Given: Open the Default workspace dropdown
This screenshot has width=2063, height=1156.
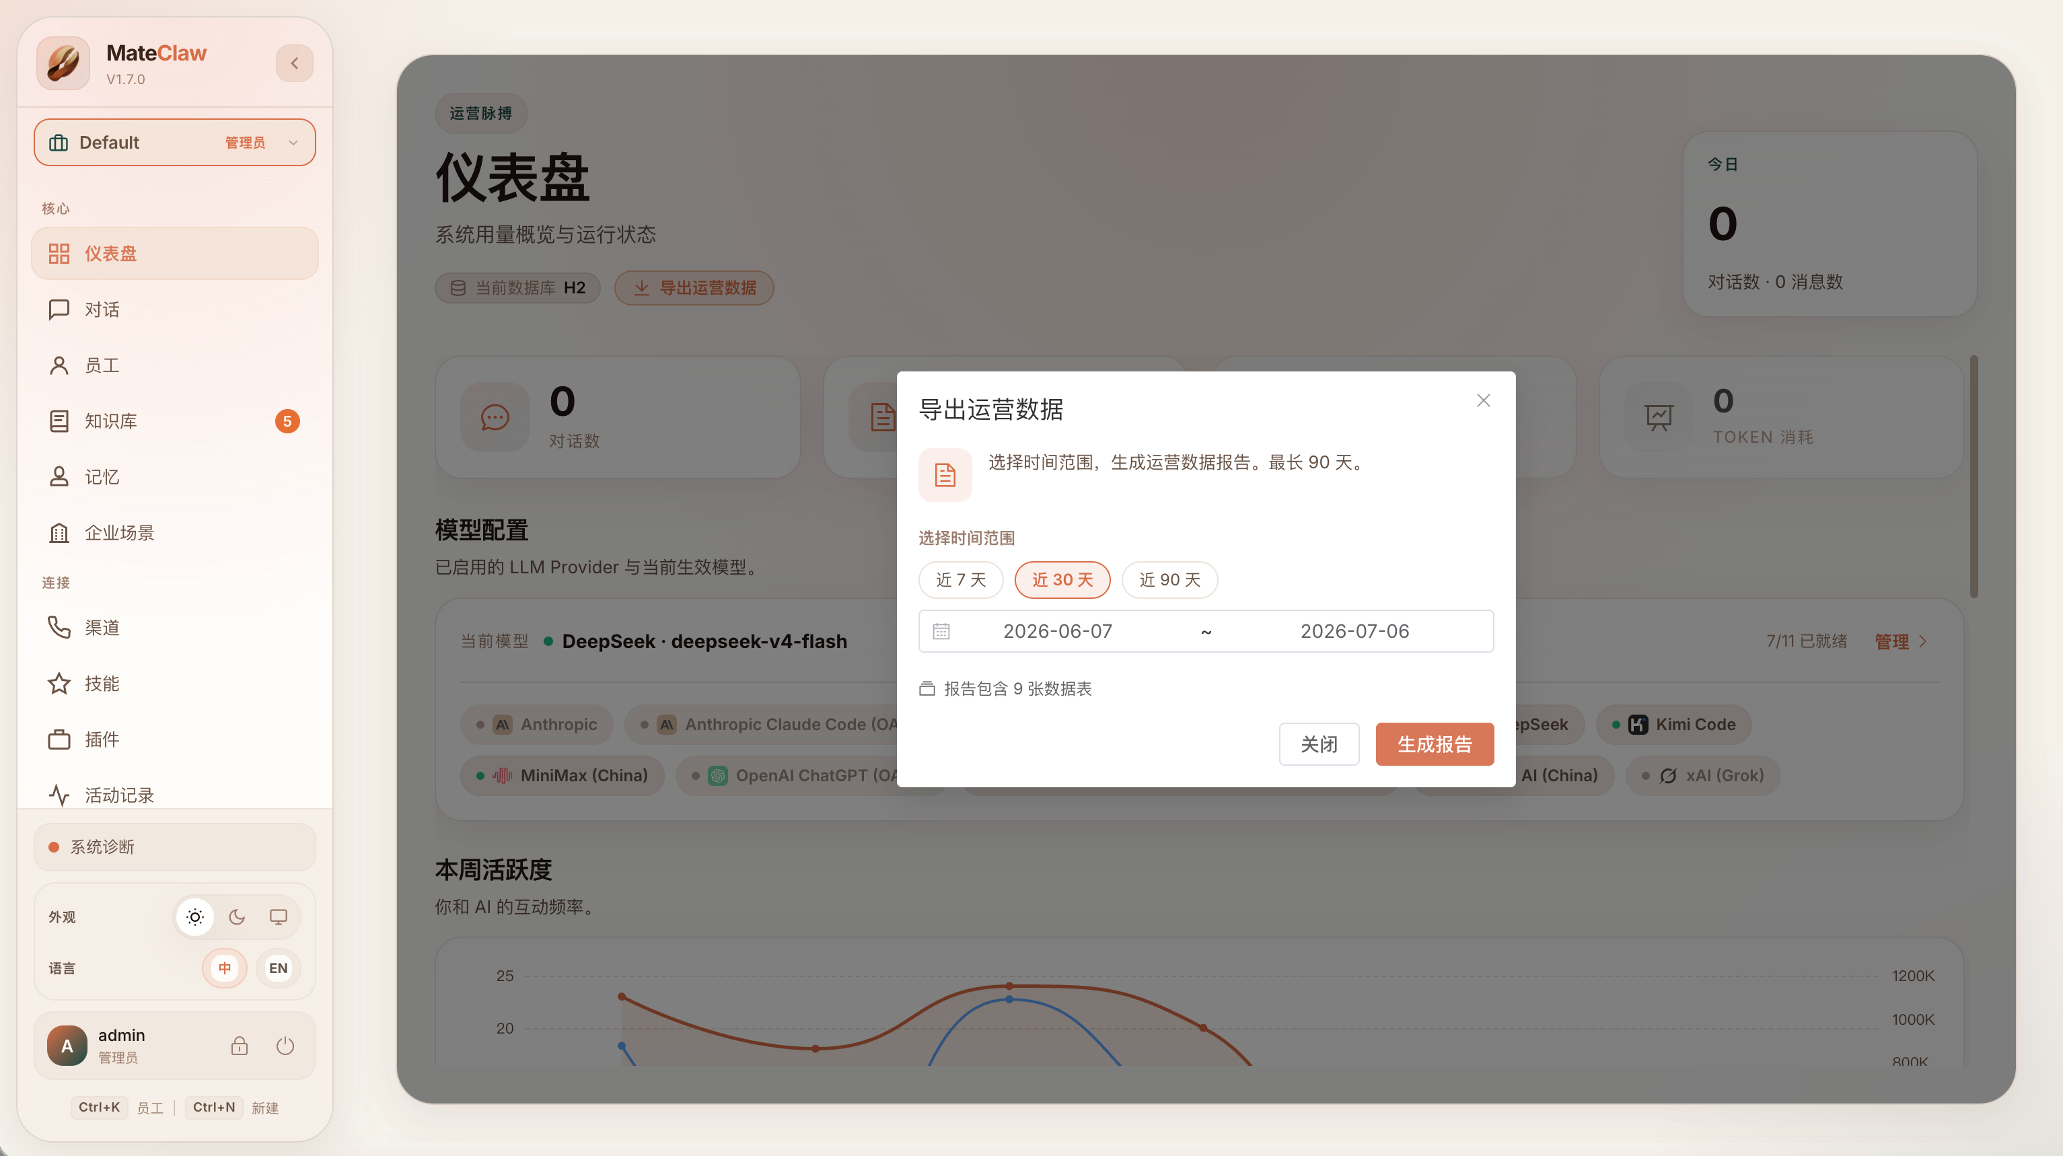Looking at the screenshot, I should [x=174, y=143].
